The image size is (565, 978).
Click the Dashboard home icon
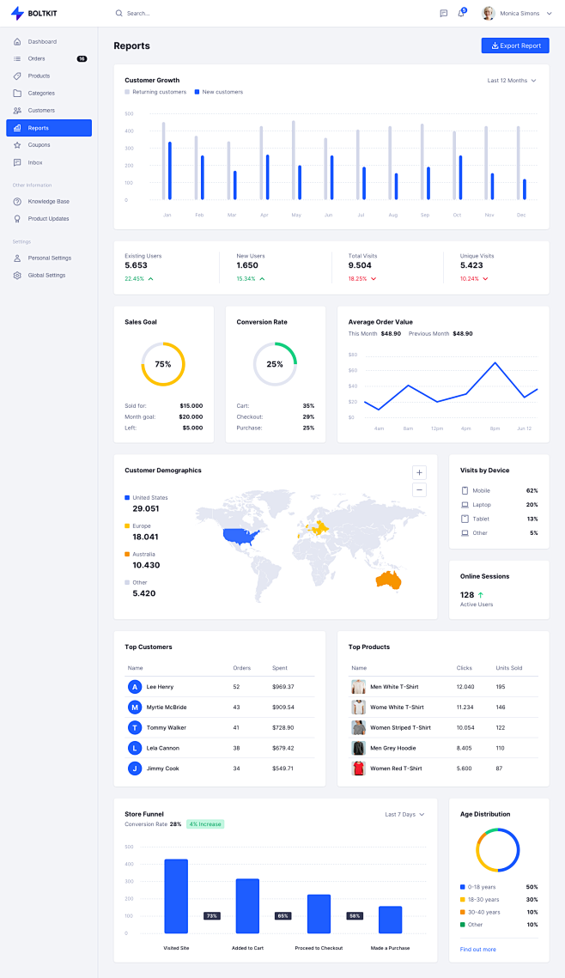[x=17, y=42]
